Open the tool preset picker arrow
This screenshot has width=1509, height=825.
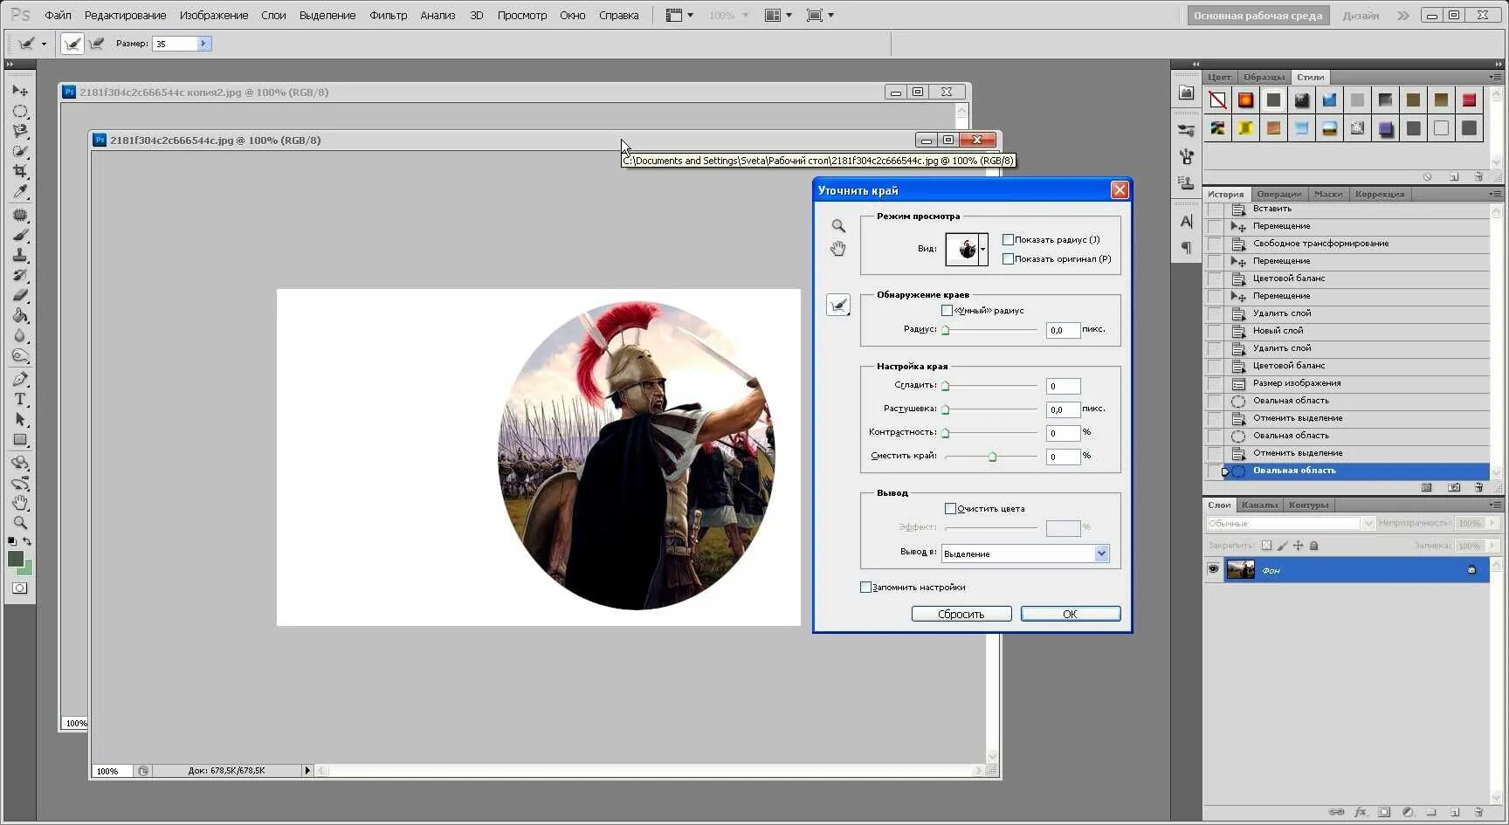coord(44,44)
